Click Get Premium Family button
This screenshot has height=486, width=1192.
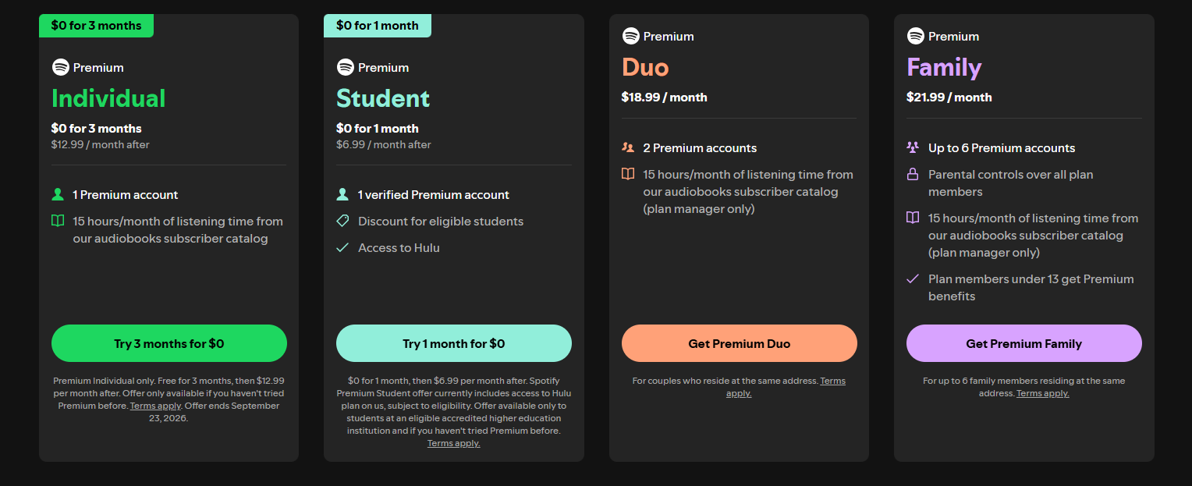tap(1024, 343)
